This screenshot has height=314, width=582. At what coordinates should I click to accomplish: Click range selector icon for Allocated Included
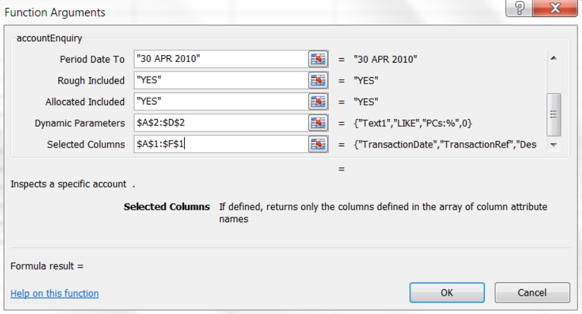point(318,101)
